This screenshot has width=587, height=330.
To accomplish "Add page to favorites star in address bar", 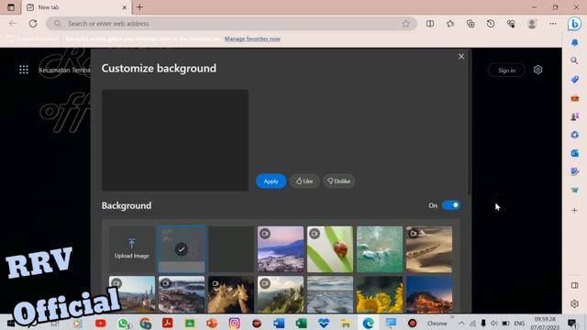I will (405, 24).
